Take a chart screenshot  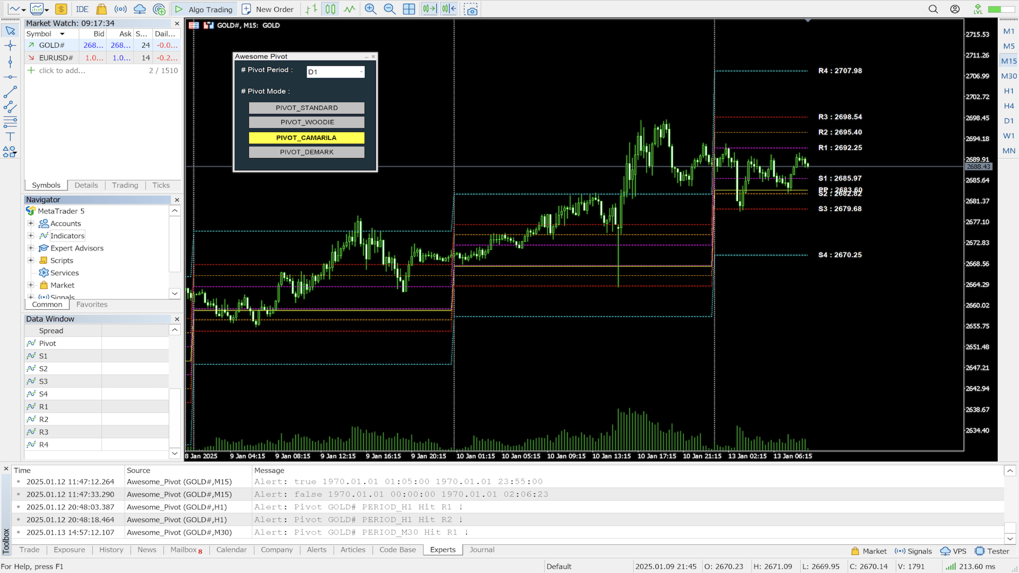point(471,9)
